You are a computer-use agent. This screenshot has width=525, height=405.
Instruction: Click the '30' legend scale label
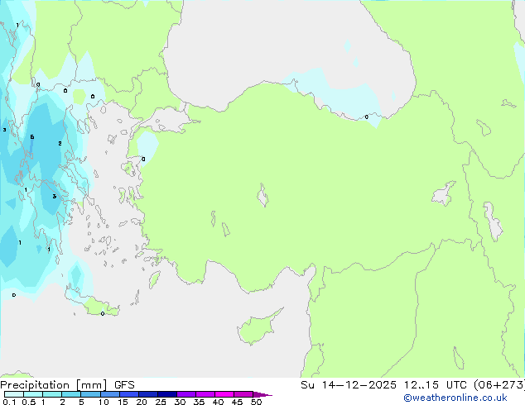click(x=180, y=402)
